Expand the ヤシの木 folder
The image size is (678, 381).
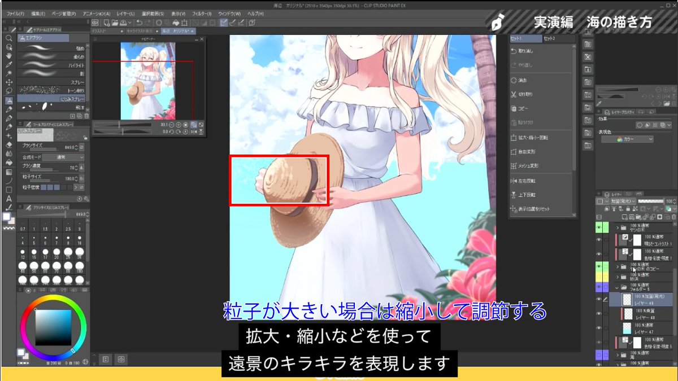(x=619, y=227)
